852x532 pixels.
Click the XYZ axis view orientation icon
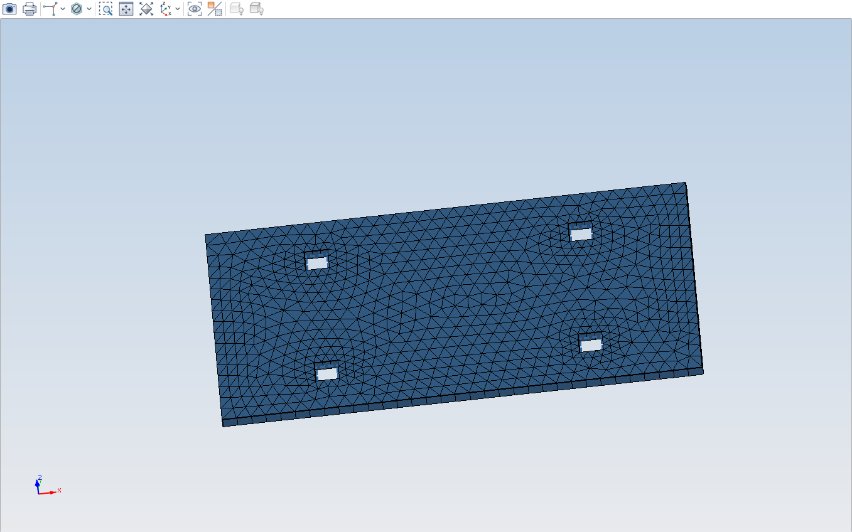166,9
